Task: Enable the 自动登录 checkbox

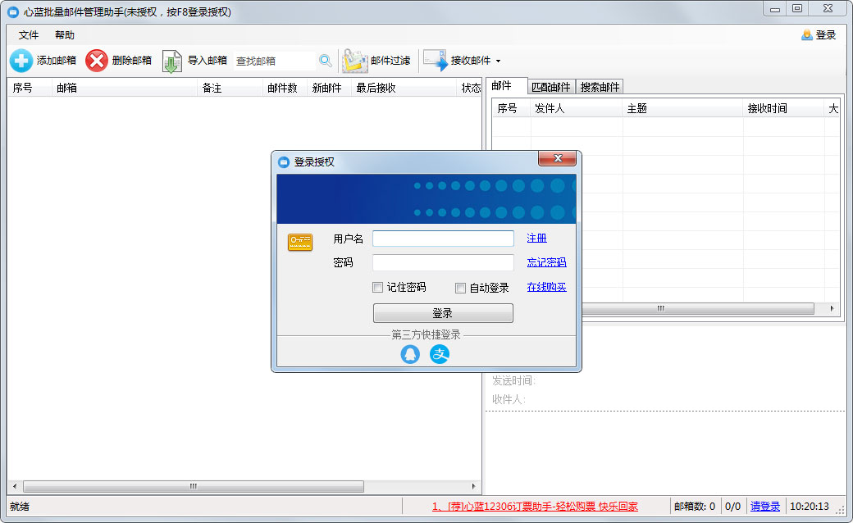Action: (x=460, y=288)
